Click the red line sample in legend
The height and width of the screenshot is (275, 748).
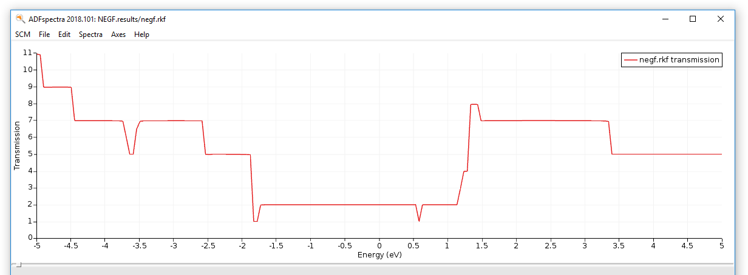click(x=630, y=60)
